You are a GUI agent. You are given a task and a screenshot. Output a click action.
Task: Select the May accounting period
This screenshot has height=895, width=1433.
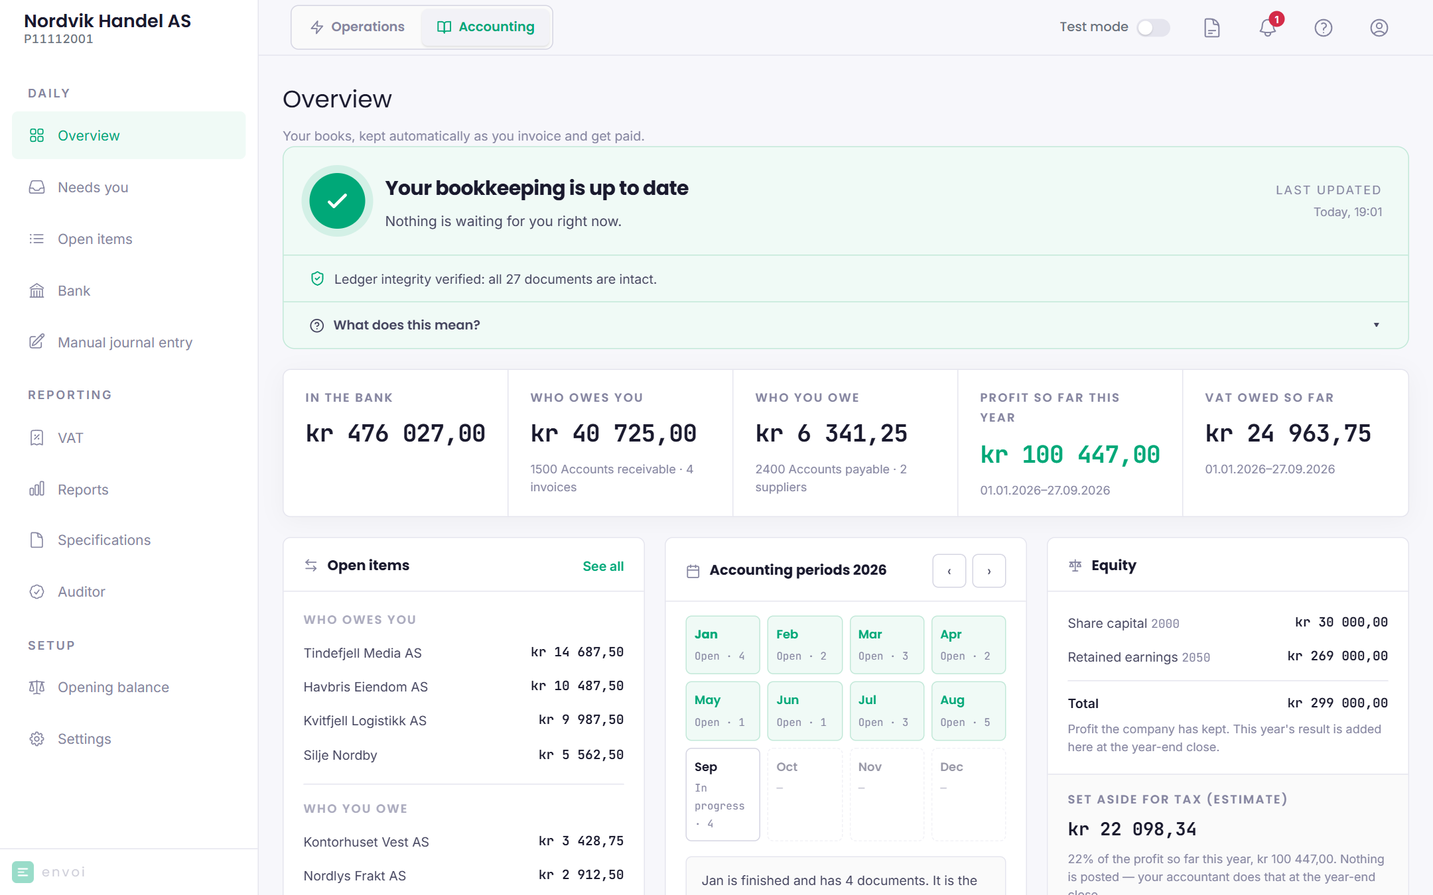[722, 711]
